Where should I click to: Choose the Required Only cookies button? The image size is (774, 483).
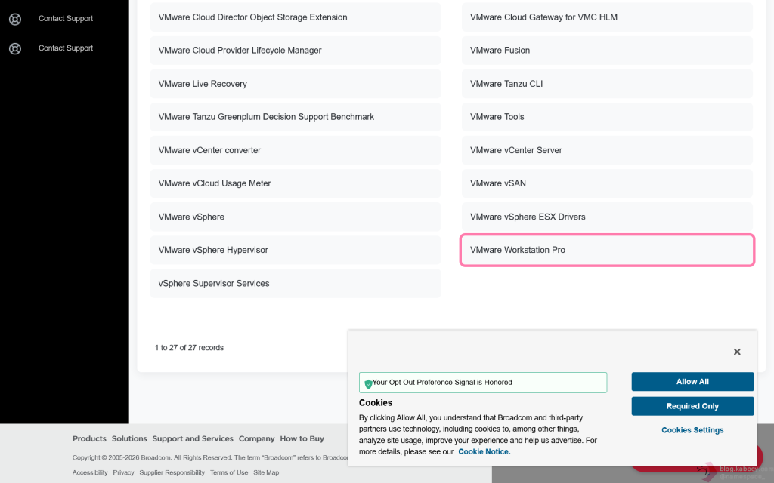[692, 406]
